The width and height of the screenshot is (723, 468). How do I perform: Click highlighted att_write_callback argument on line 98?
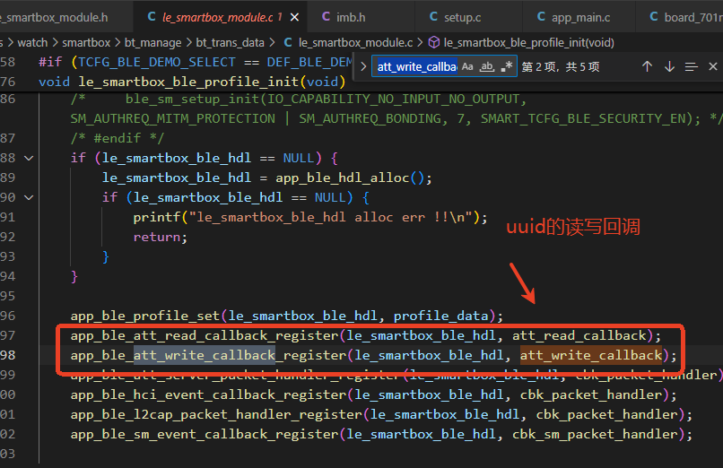tap(591, 355)
